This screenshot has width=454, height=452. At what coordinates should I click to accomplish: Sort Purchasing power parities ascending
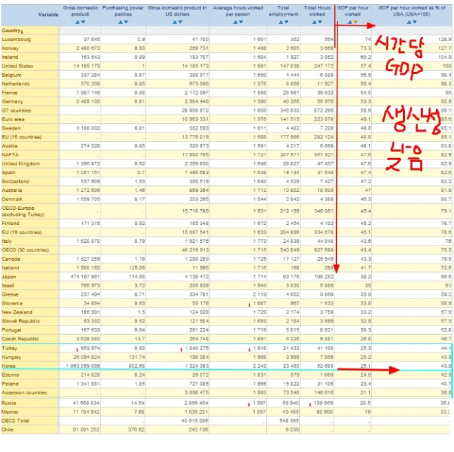120,22
